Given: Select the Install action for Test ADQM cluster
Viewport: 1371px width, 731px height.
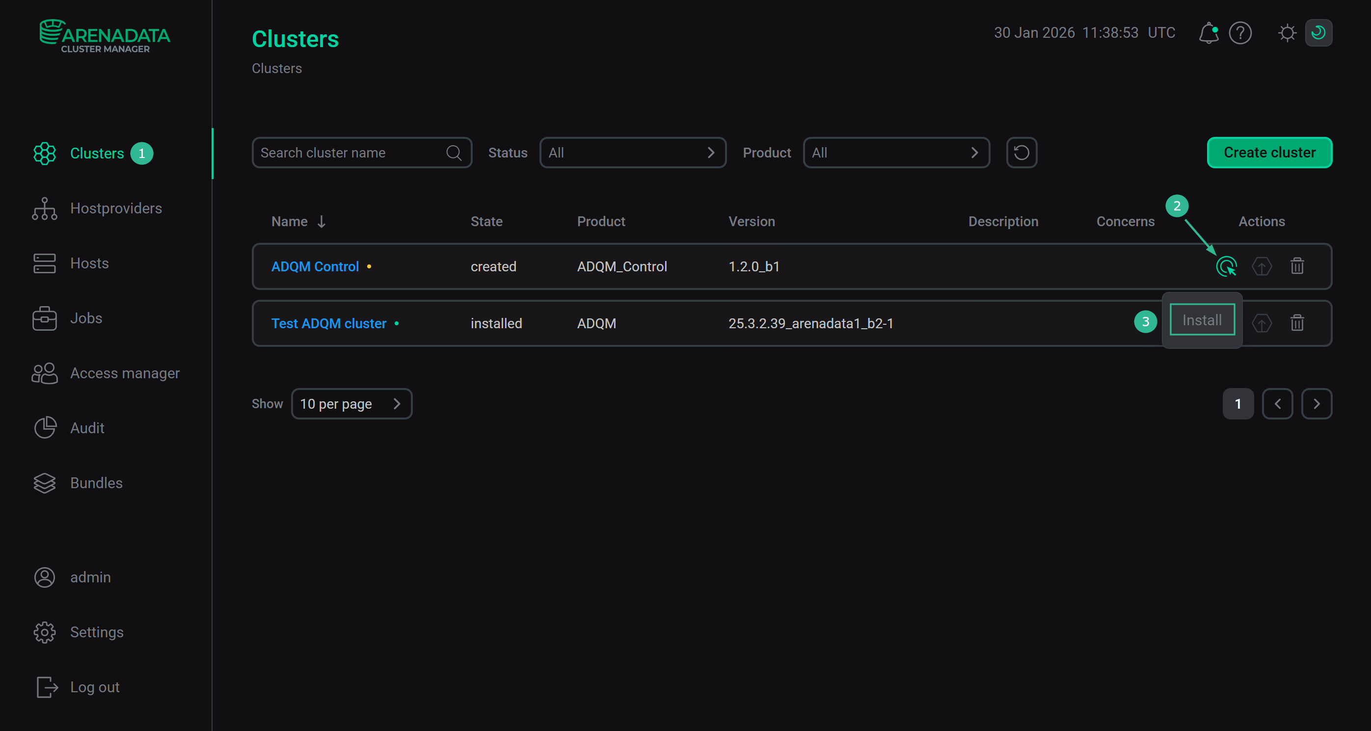Looking at the screenshot, I should pyautogui.click(x=1202, y=320).
